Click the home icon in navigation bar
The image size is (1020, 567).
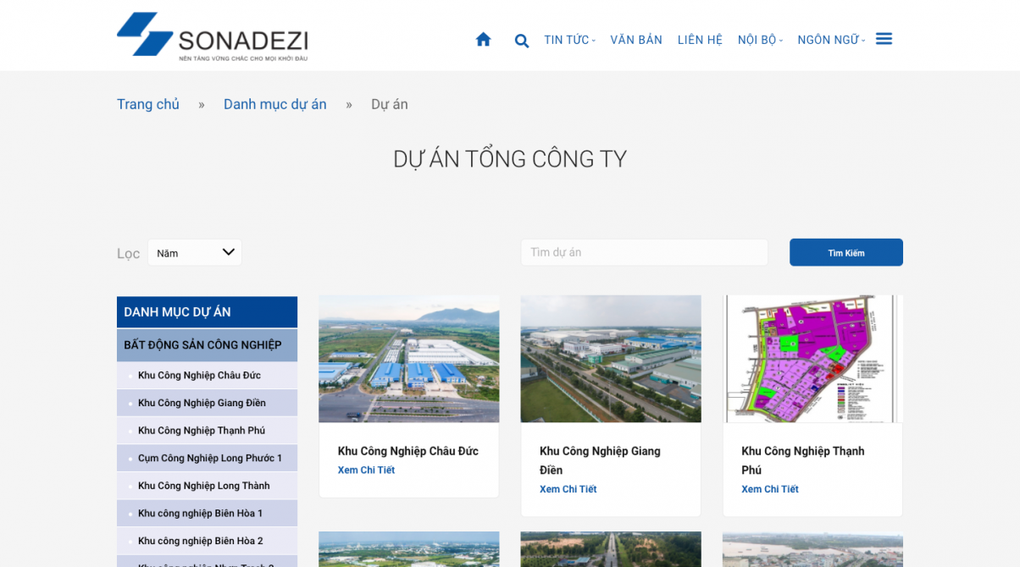coord(483,40)
